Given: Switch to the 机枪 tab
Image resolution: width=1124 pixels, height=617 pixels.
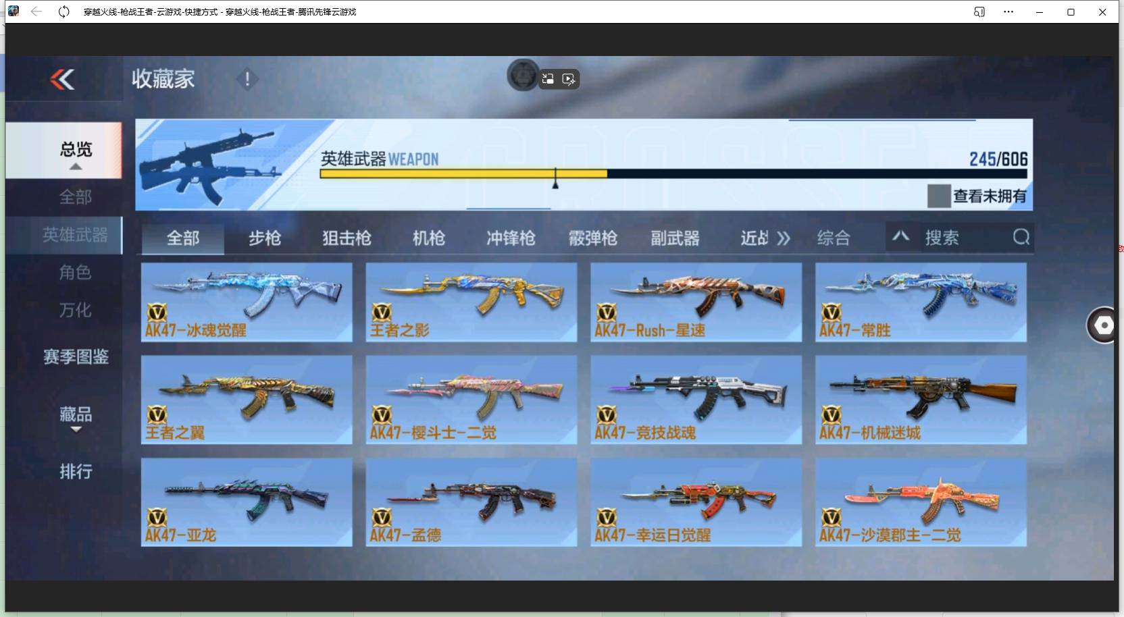Looking at the screenshot, I should tap(429, 238).
